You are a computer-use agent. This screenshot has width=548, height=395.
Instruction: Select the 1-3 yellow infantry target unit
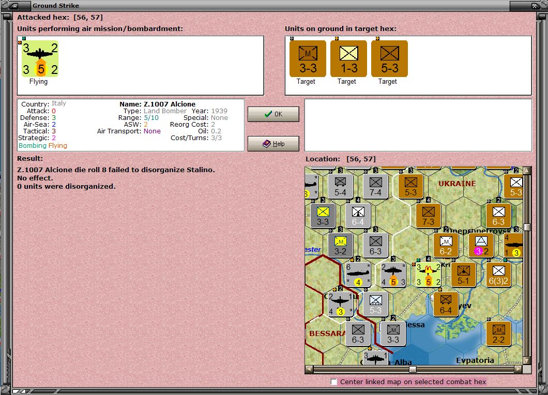(x=348, y=59)
